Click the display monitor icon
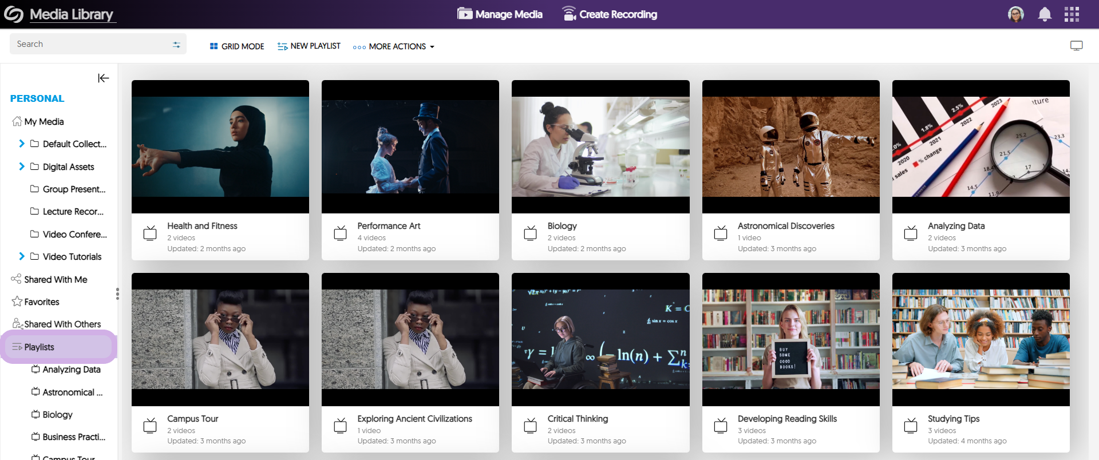 1076,46
